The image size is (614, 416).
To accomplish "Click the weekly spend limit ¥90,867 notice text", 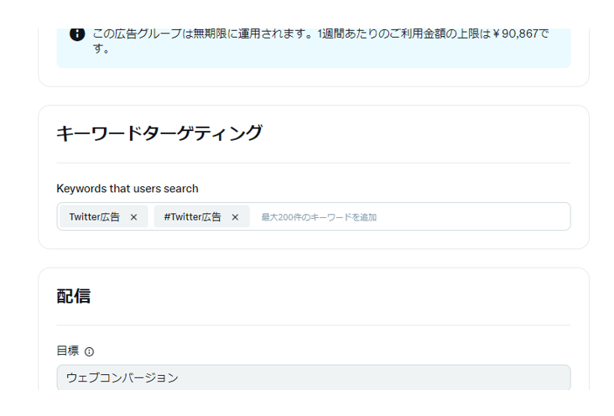I will (320, 41).
